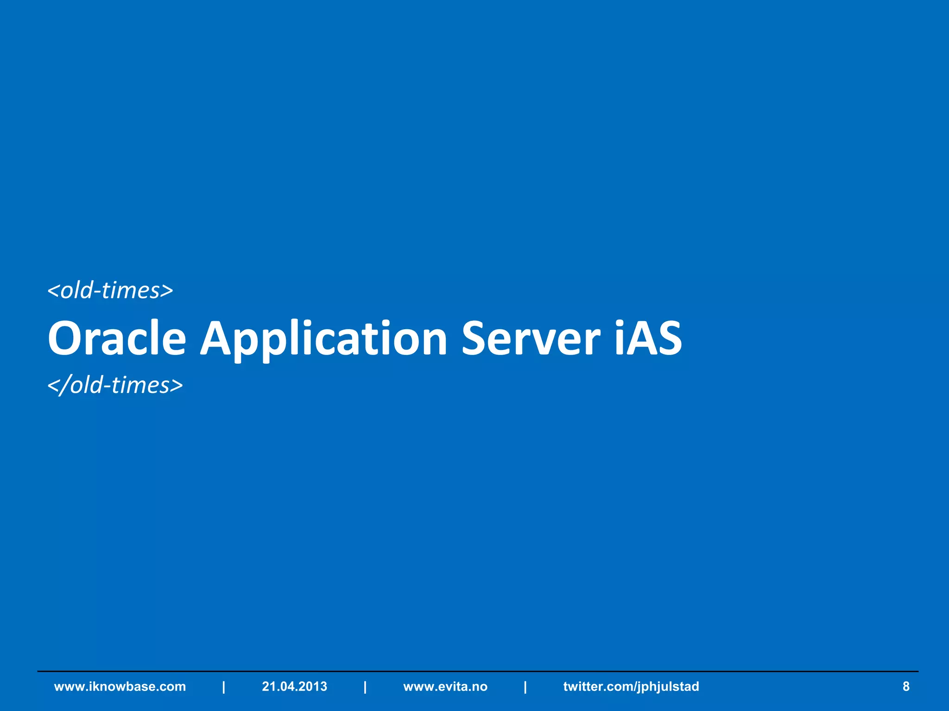Open the www.evita.no footer link
Image resolution: width=949 pixels, height=711 pixels.
[x=445, y=686]
